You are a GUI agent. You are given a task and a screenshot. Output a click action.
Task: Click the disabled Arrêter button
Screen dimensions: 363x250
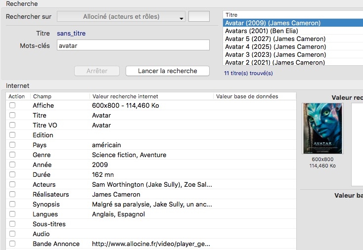[97, 71]
